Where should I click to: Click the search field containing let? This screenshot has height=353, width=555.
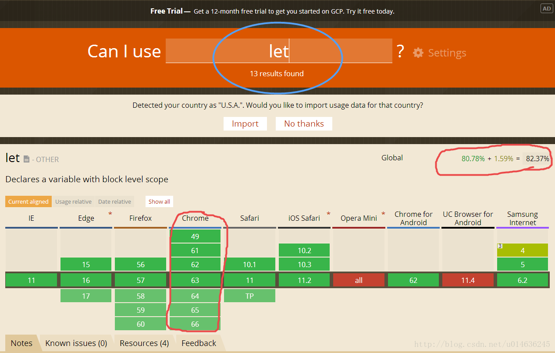pyautogui.click(x=279, y=51)
